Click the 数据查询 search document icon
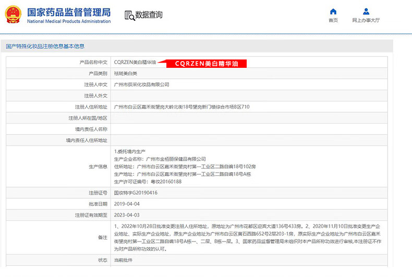The height and width of the screenshot is (277, 412). pyautogui.click(x=129, y=15)
